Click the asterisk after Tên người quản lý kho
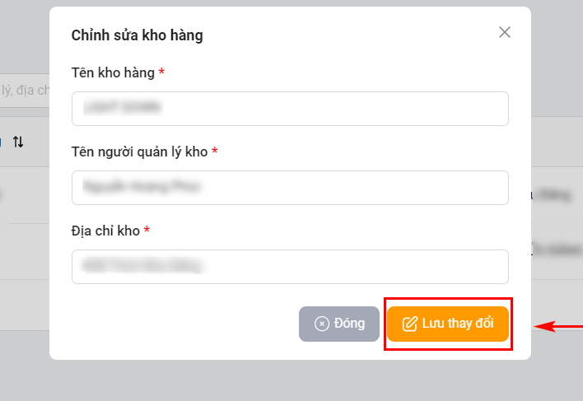Image resolution: width=583 pixels, height=401 pixels. click(x=215, y=152)
